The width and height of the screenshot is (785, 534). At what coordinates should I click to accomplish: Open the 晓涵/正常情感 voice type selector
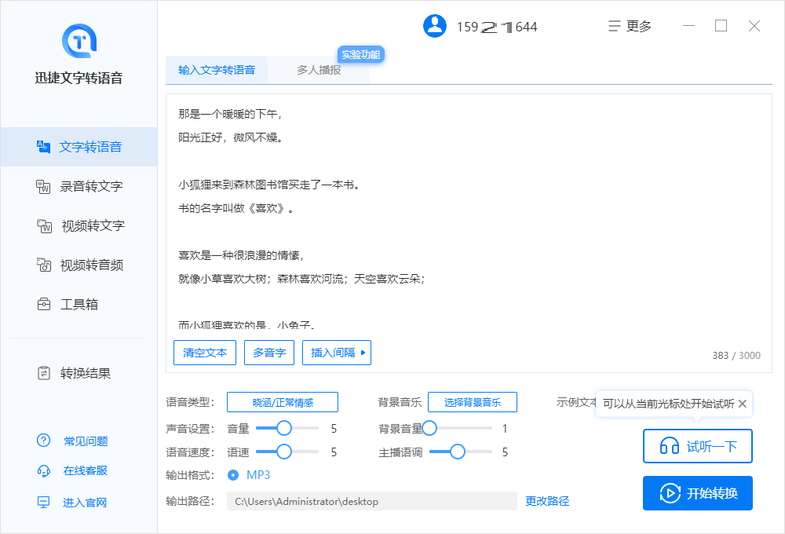283,403
